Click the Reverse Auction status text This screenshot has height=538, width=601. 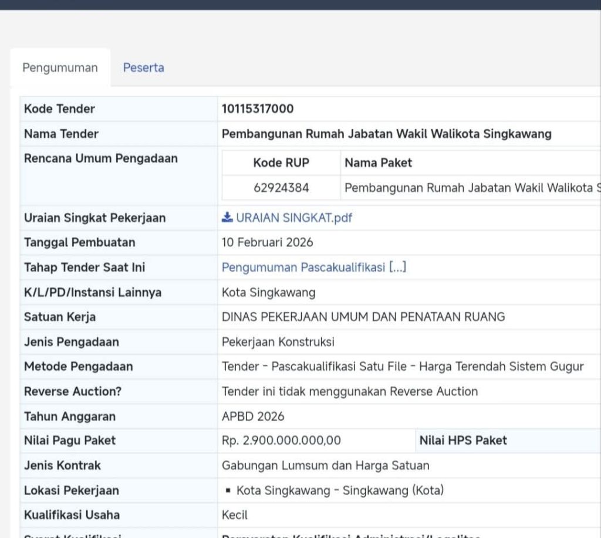click(350, 391)
